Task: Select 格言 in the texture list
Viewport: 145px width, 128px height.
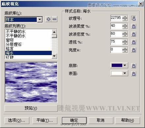Action: pos(28,49)
